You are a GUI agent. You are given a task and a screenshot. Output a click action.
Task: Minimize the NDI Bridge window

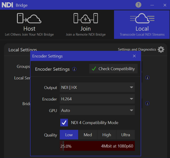tap(152, 5)
